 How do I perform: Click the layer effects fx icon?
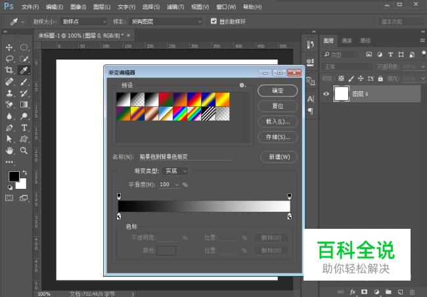(x=353, y=291)
